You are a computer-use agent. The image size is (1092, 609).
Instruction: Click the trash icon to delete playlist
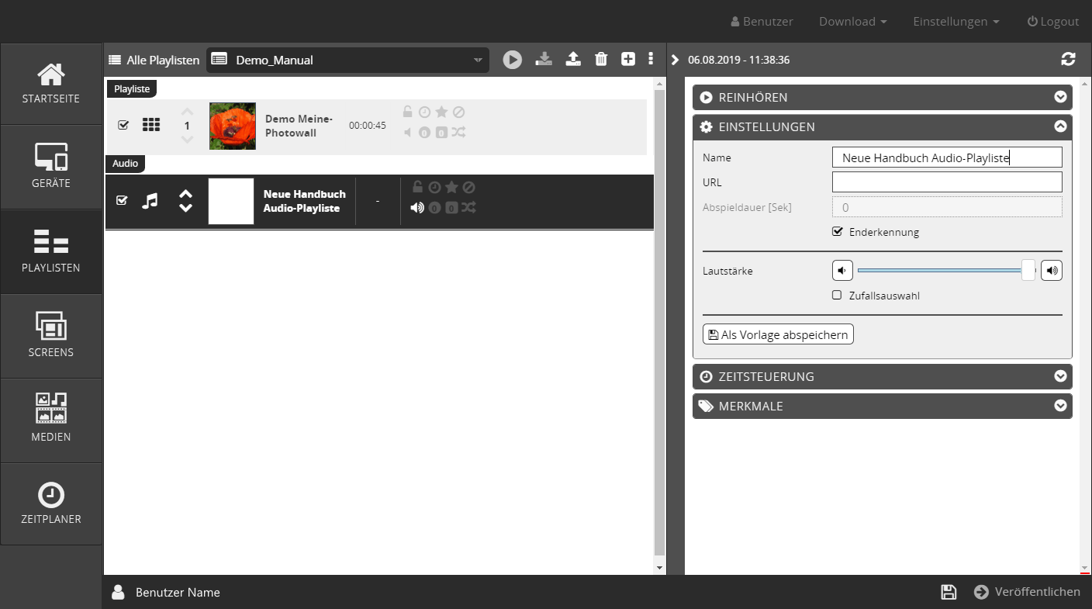point(600,60)
